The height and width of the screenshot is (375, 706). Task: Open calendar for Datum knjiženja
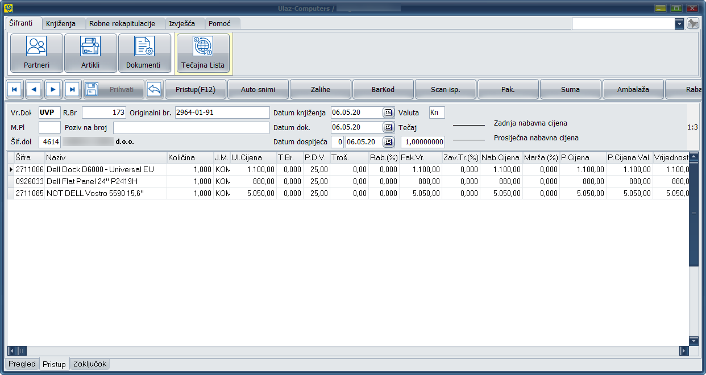coord(388,113)
